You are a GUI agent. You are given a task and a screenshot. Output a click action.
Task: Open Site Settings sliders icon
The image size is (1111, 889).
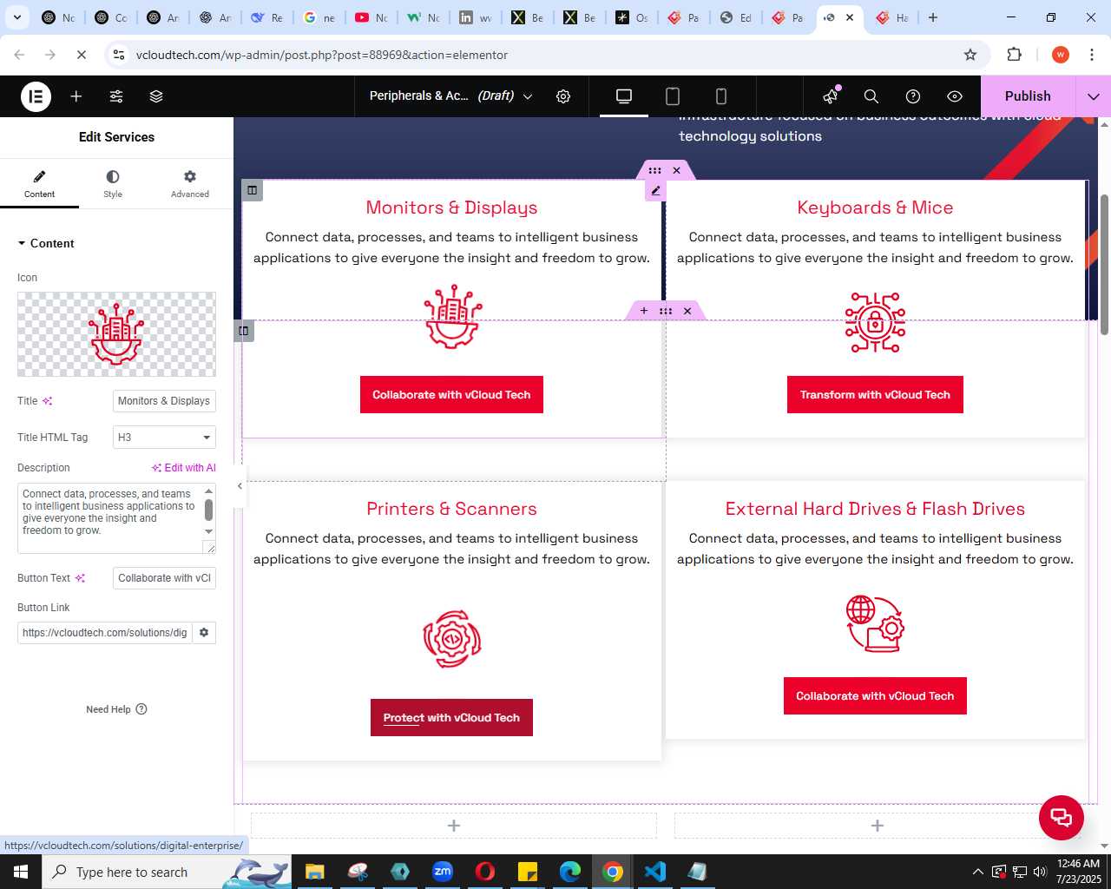point(116,96)
